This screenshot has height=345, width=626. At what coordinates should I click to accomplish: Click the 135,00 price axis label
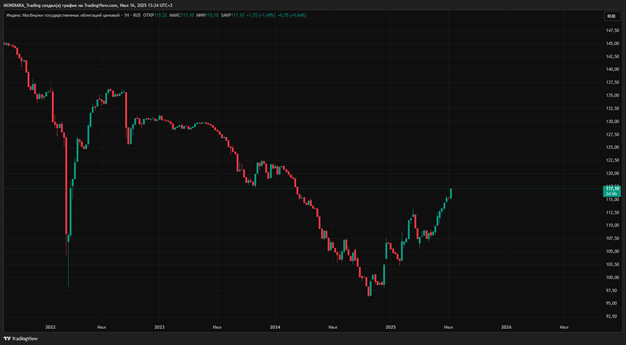612,95
